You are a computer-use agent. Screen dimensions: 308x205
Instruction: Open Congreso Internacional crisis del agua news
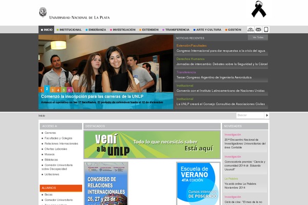pos(221,51)
